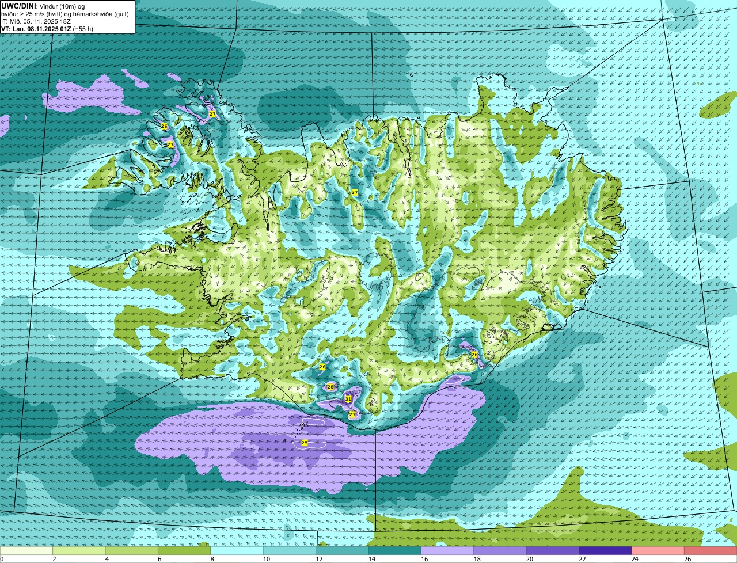Select the lavender 16–18 m/s scale swatch

[x=447, y=551]
